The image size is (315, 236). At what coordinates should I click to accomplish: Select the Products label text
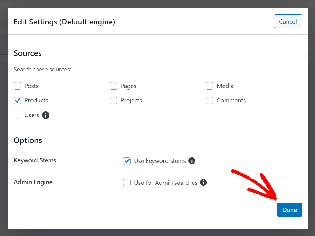tap(36, 101)
